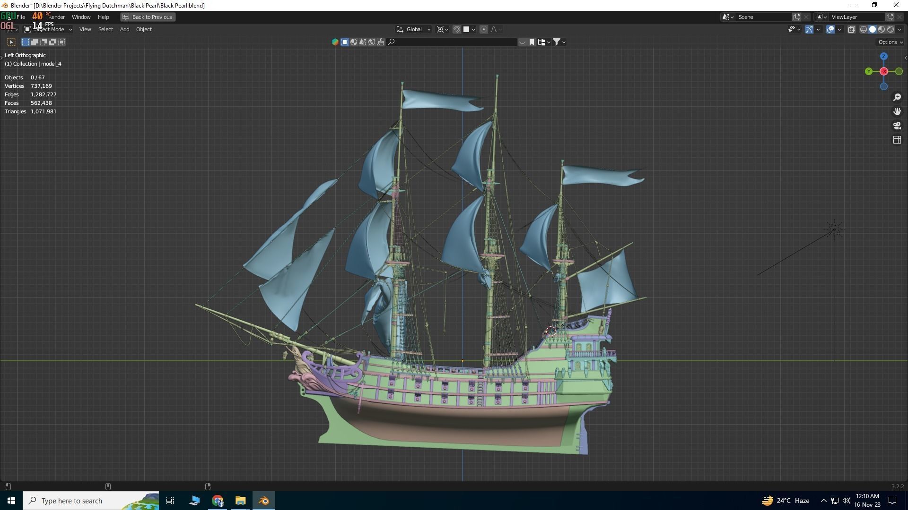Choose the Intersect selection mode icon
The height and width of the screenshot is (510, 908).
(x=61, y=42)
